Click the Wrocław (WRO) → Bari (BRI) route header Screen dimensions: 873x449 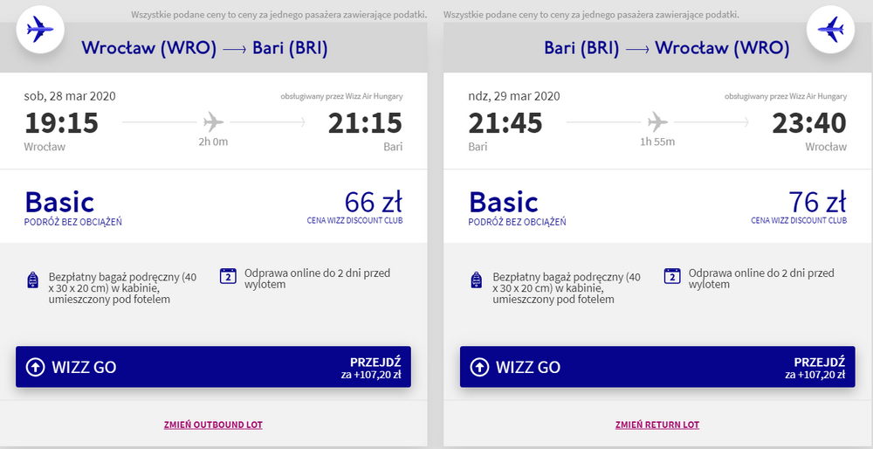[x=204, y=48]
